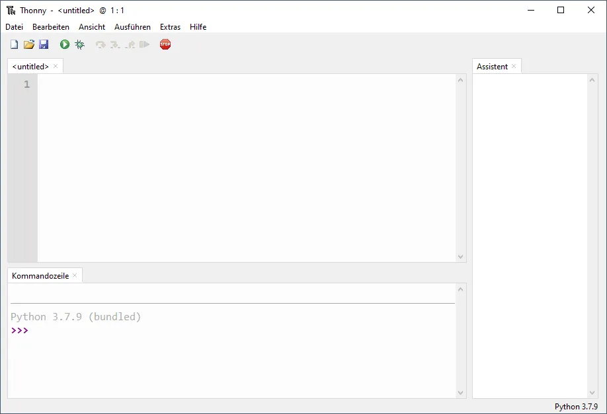The height and width of the screenshot is (414, 607).
Task: Create a new file with toolbar icon
Action: click(x=14, y=44)
